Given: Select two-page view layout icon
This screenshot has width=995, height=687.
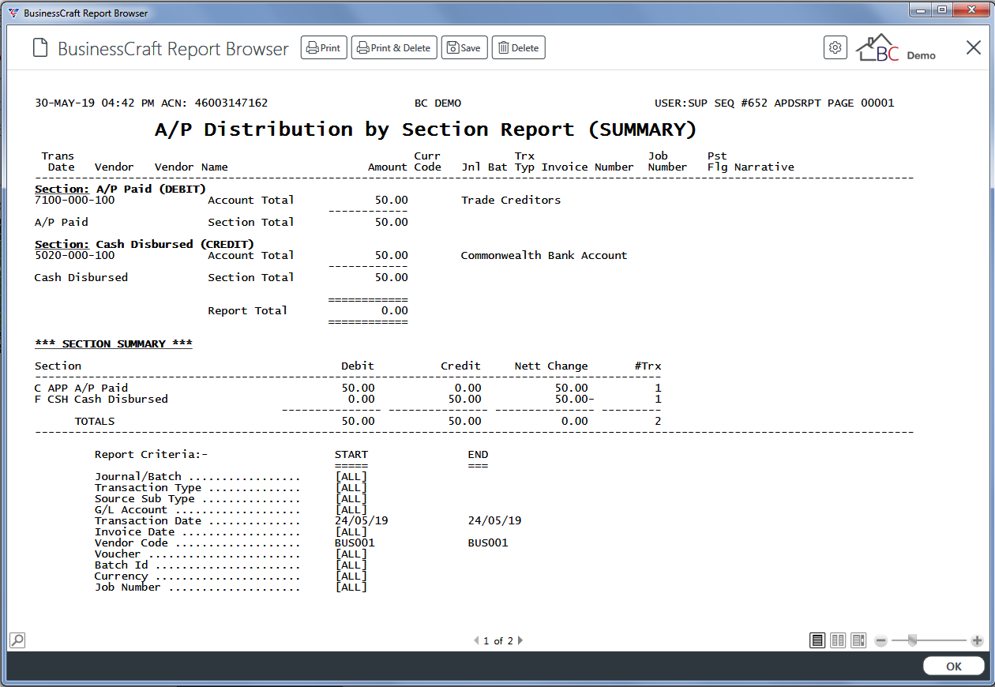Looking at the screenshot, I should click(839, 640).
